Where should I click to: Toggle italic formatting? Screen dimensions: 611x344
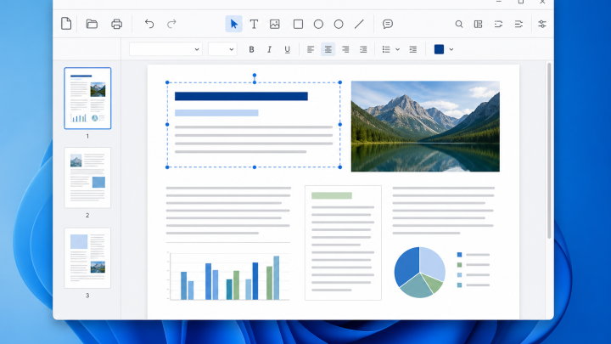[x=269, y=49]
